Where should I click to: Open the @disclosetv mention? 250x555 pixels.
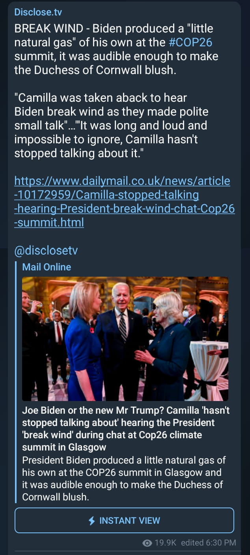46,251
